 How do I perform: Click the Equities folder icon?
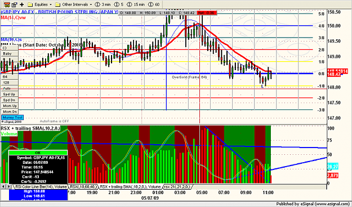(30, 4)
